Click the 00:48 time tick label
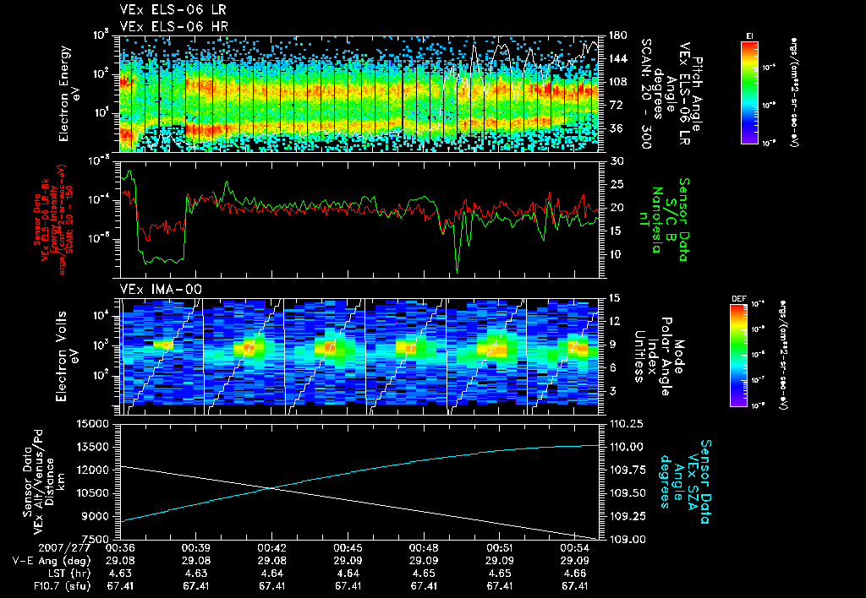The width and height of the screenshot is (866, 598). coord(424,548)
